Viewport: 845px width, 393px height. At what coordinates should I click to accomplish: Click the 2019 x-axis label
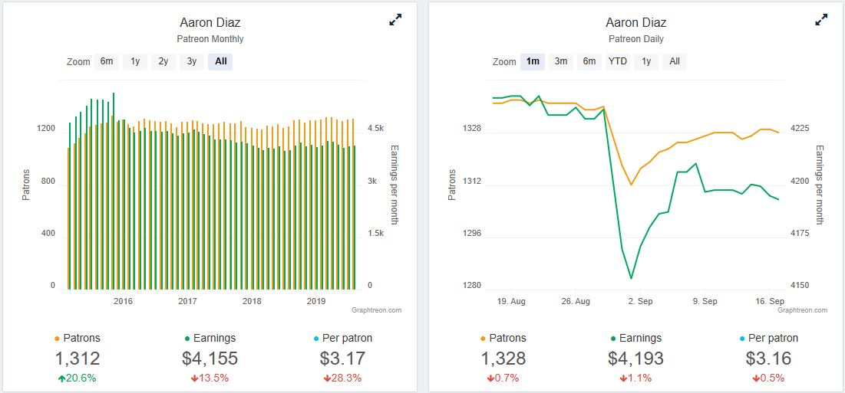315,302
